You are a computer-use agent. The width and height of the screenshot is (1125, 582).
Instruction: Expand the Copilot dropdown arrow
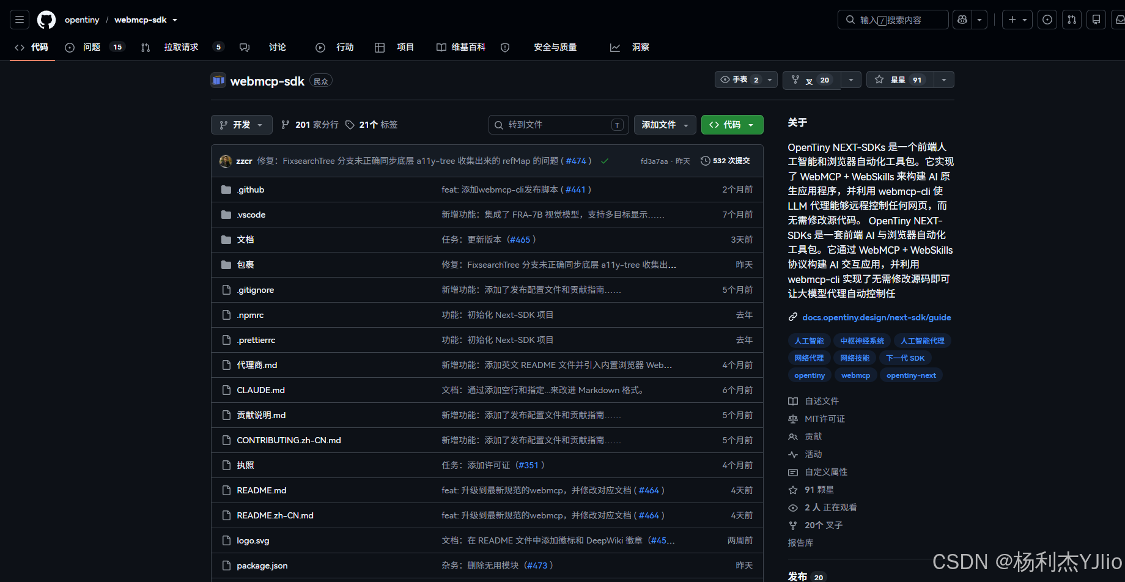point(979,20)
